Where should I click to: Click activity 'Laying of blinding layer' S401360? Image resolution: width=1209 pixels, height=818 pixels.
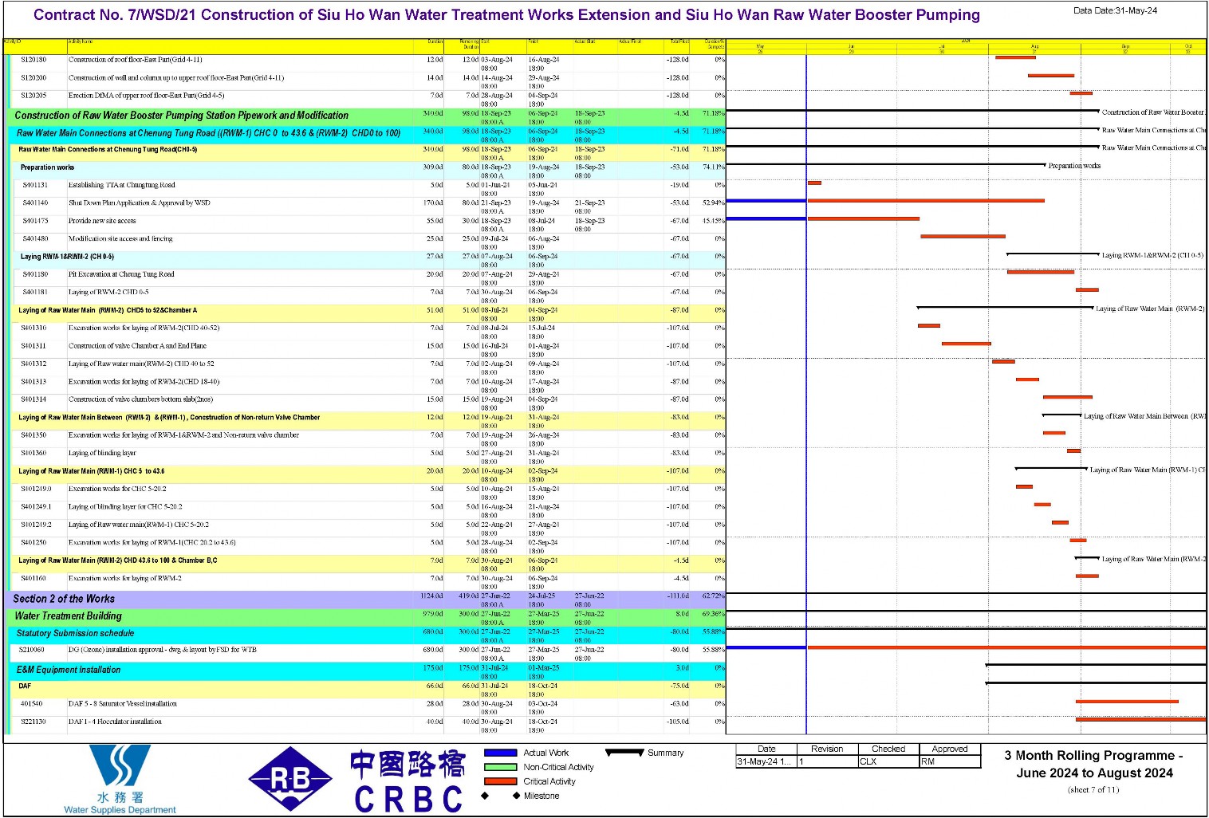coord(102,453)
